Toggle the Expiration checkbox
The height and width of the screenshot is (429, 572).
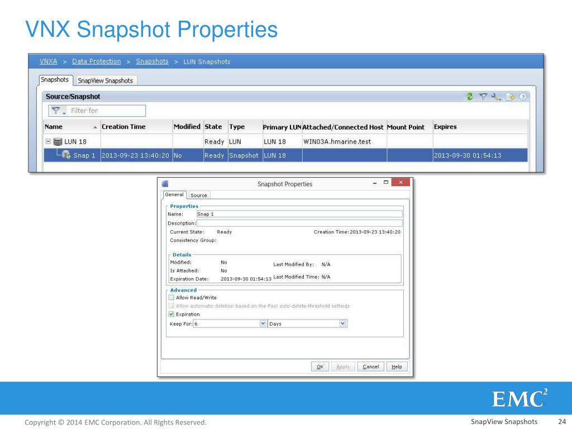pos(171,314)
